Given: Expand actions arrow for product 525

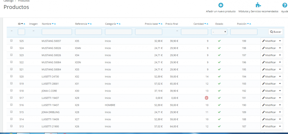Looking at the screenshot, I should point(280,41).
